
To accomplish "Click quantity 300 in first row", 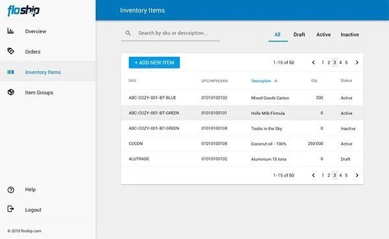I will (319, 98).
